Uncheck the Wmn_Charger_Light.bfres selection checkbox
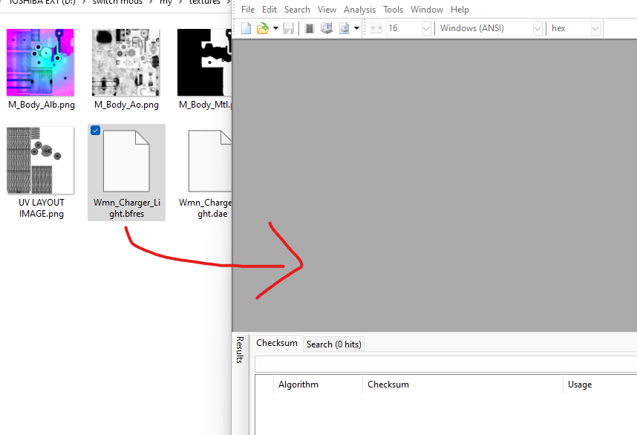 point(95,130)
